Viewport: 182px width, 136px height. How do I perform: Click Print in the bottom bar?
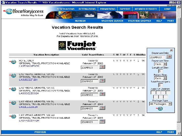171,132
